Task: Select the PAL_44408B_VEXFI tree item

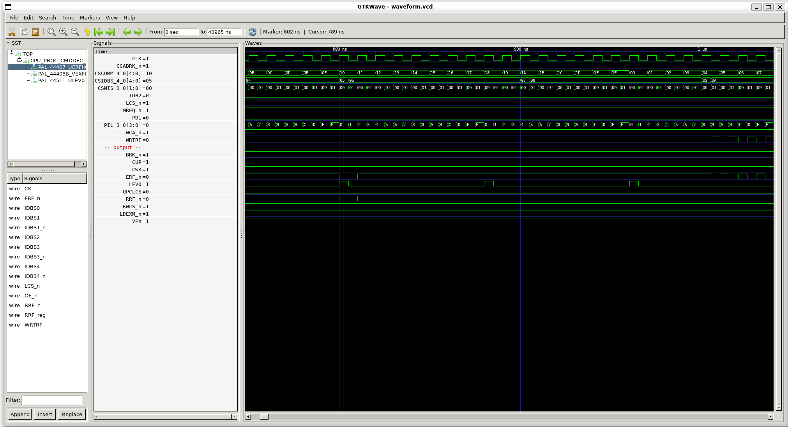Action: (x=62, y=74)
